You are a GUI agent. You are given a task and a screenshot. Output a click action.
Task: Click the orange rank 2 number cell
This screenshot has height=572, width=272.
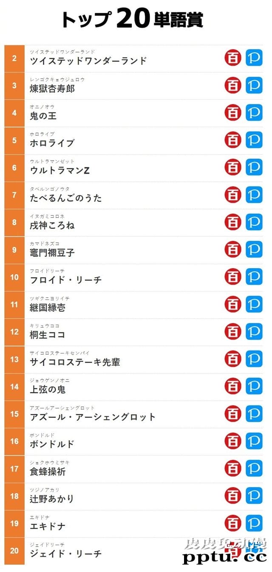pyautogui.click(x=14, y=58)
